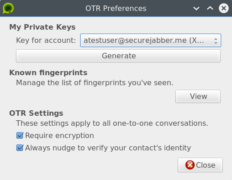Click the 'OTR Settings' heading
Screen dimensions: 232x180
click(x=36, y=113)
